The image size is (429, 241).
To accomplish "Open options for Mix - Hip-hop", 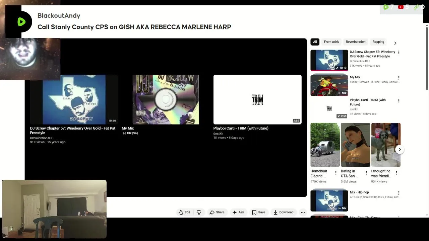I will coord(399,193).
